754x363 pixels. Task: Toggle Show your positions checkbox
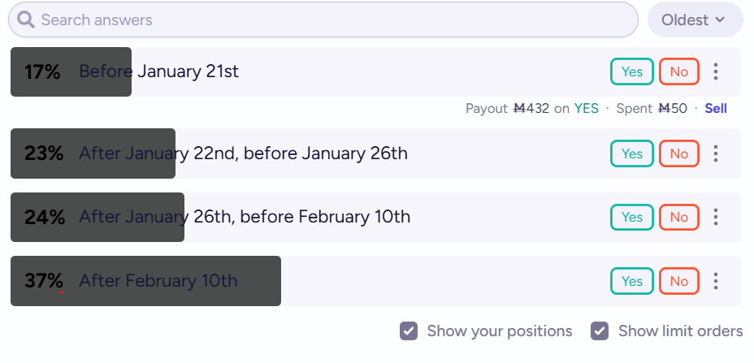(409, 331)
